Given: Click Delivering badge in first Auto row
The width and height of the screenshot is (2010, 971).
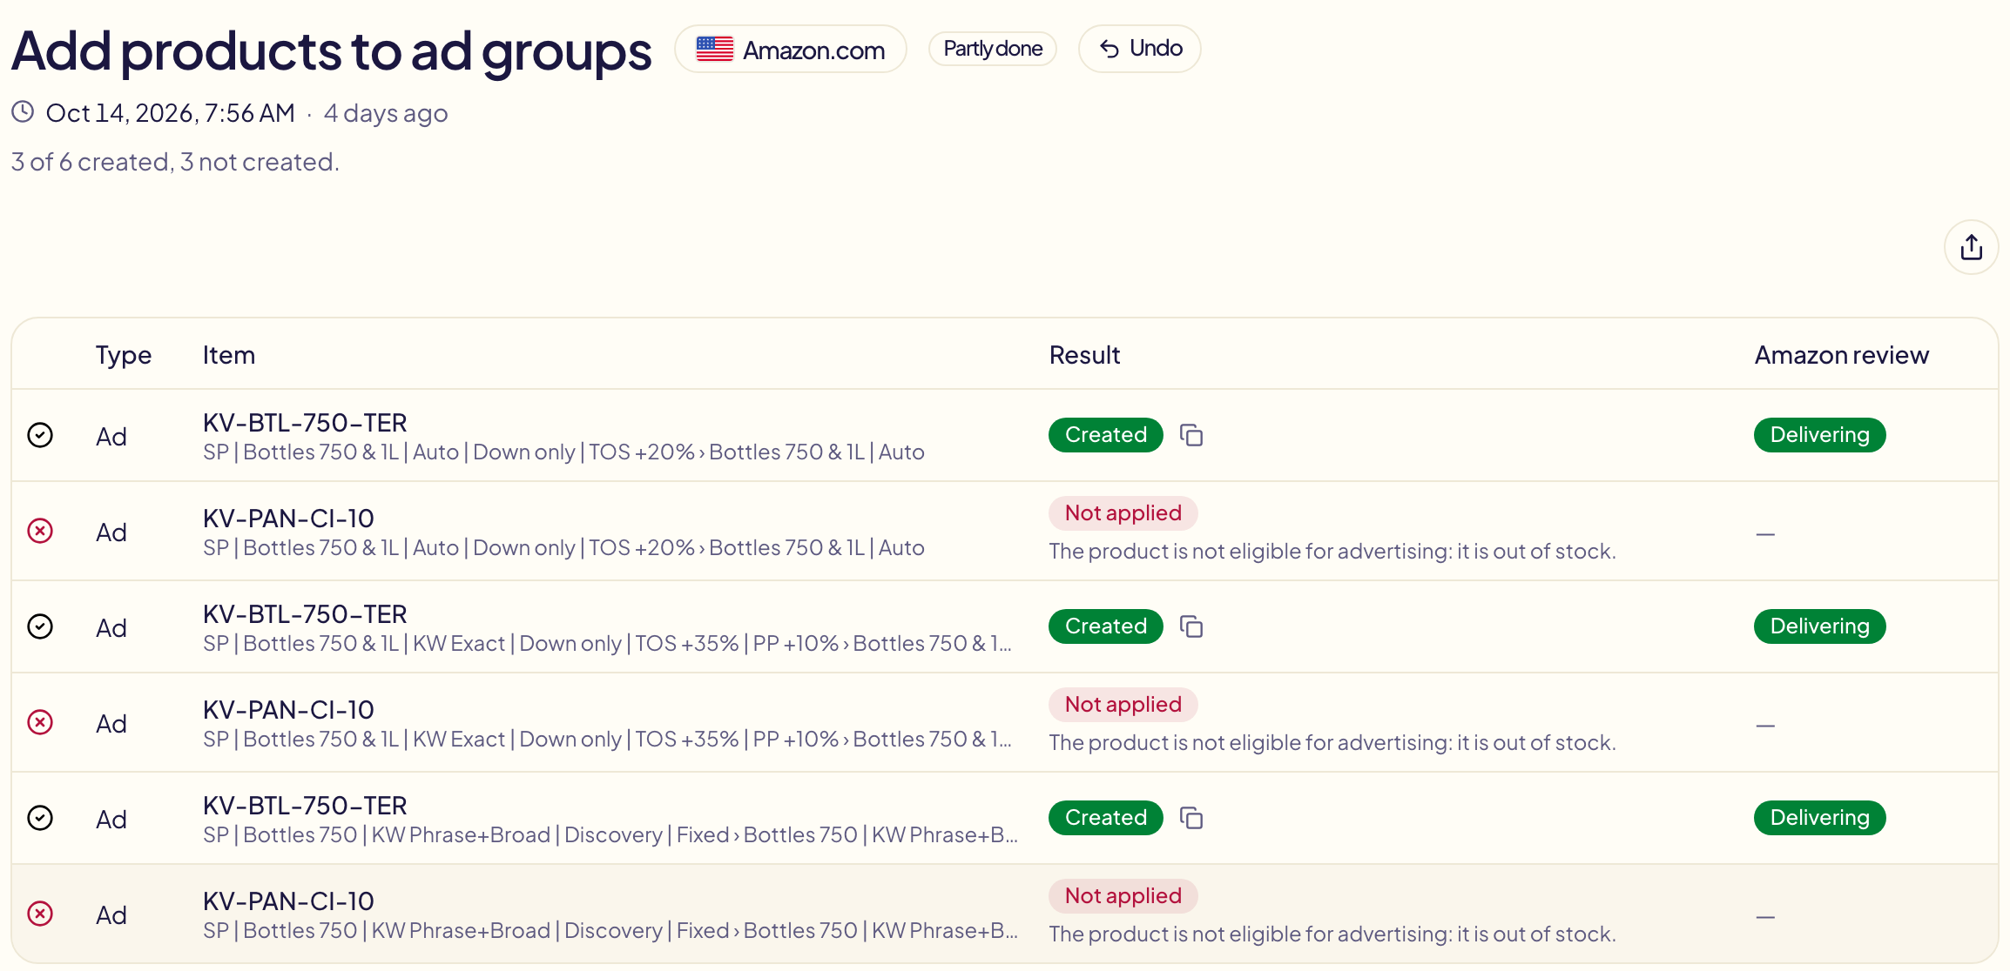Looking at the screenshot, I should pos(1820,435).
